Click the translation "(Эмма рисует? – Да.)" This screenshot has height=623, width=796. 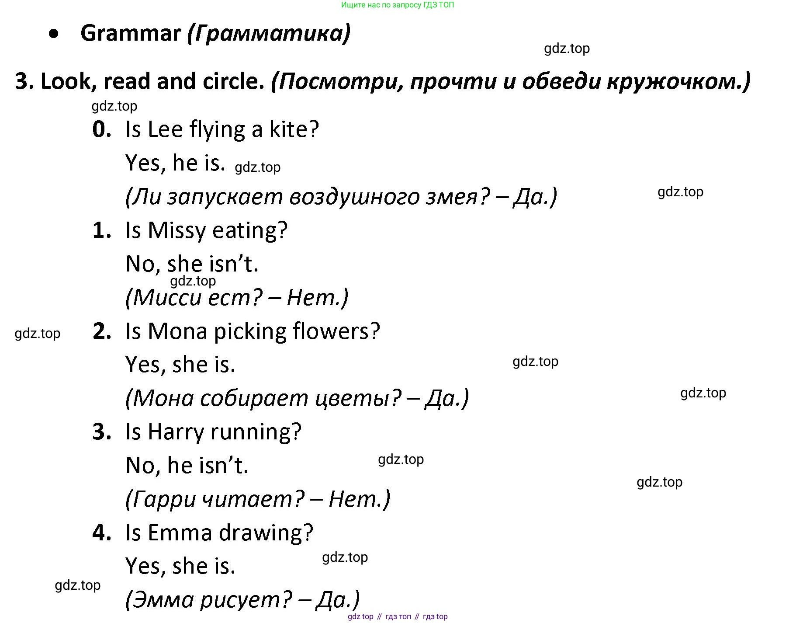[x=242, y=599]
